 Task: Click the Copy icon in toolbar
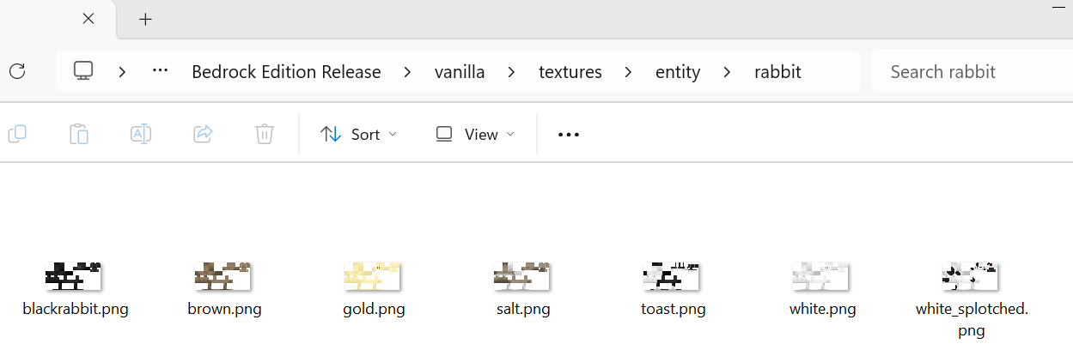pos(17,134)
